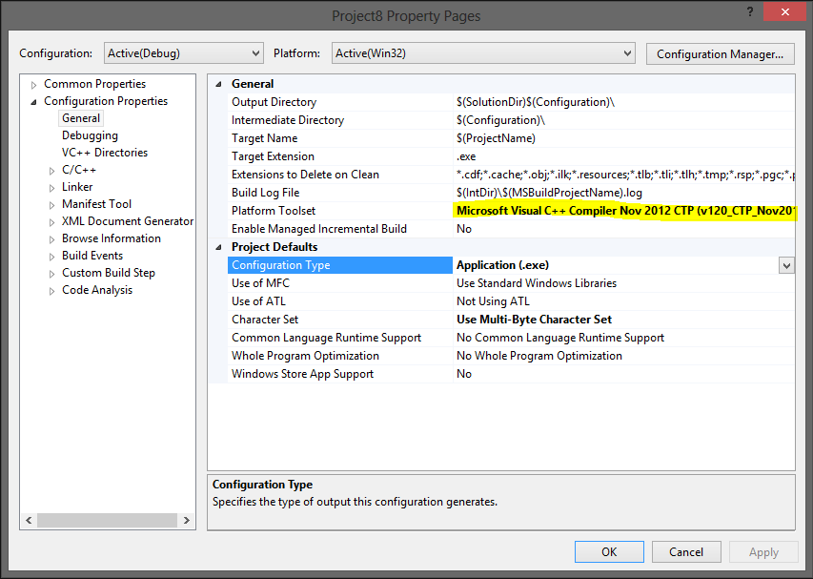Click the OK button
Screen dimensions: 813x579
pos(608,551)
